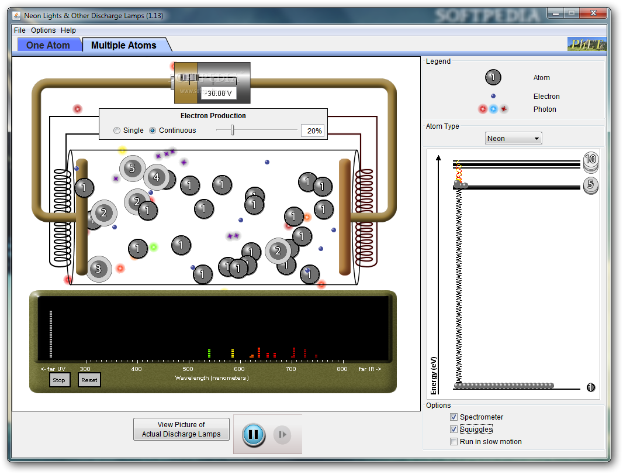Viewport: 623px width, 474px height.
Task: Switch to the Multiple Atoms tab
Action: pos(124,46)
